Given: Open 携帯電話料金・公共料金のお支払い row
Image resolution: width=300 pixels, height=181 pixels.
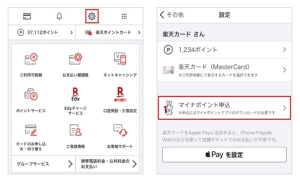Looking at the screenshot, I should click(x=107, y=164).
